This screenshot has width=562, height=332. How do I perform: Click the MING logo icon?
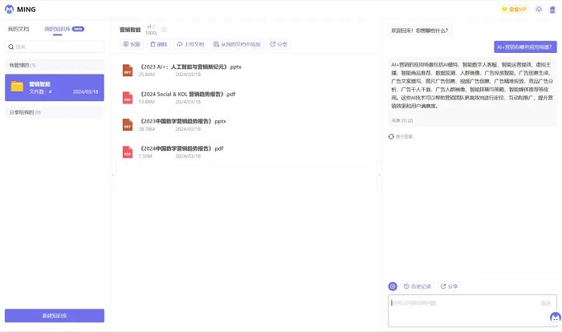(x=9, y=10)
